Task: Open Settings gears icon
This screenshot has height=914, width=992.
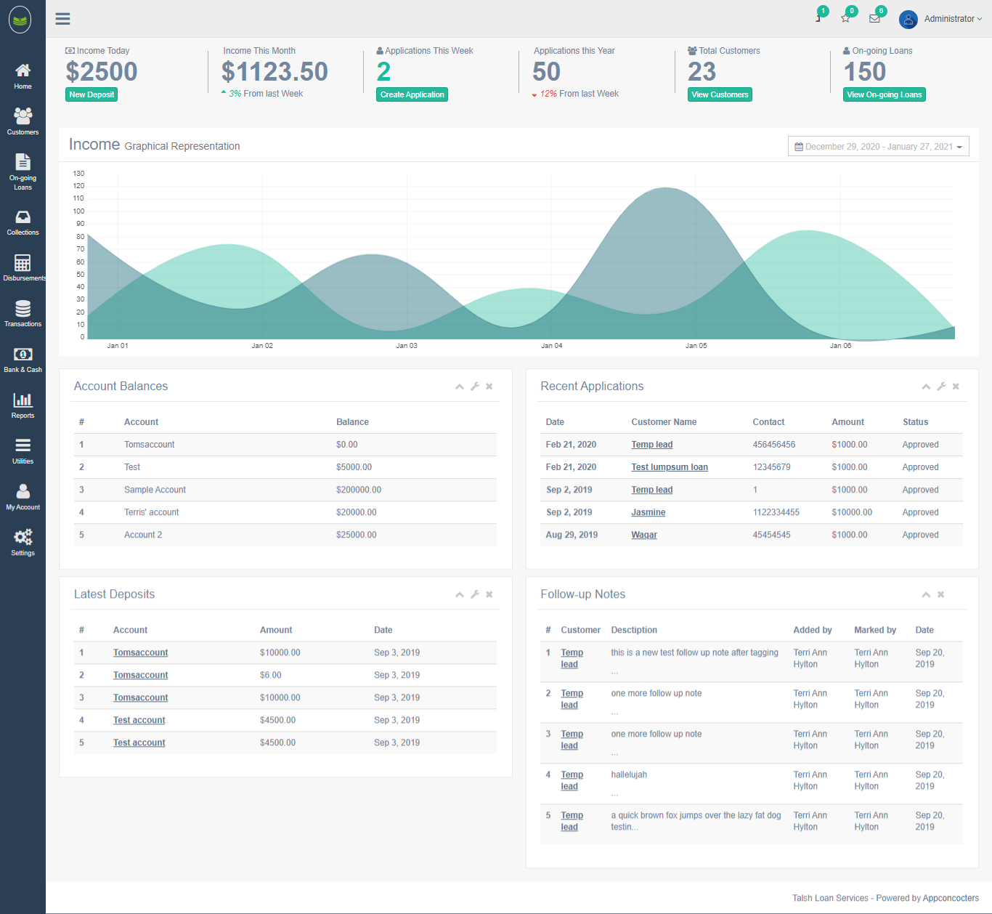Action: [23, 542]
